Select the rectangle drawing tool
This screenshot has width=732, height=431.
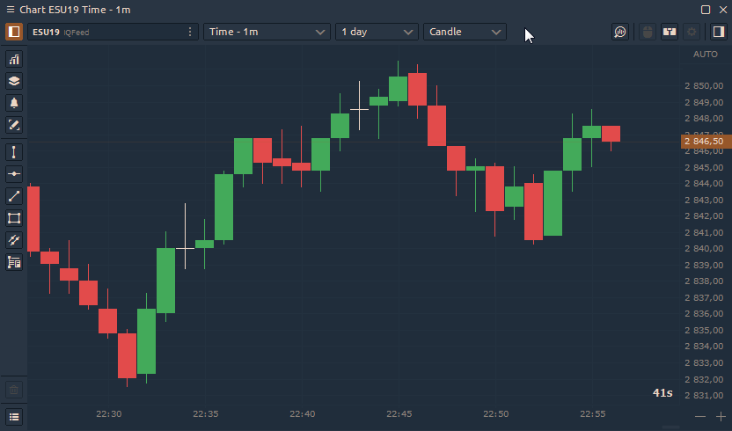pos(14,218)
